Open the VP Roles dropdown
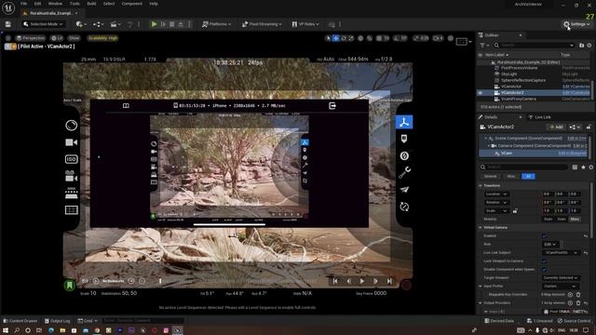This screenshot has height=335, width=596. pyautogui.click(x=305, y=24)
